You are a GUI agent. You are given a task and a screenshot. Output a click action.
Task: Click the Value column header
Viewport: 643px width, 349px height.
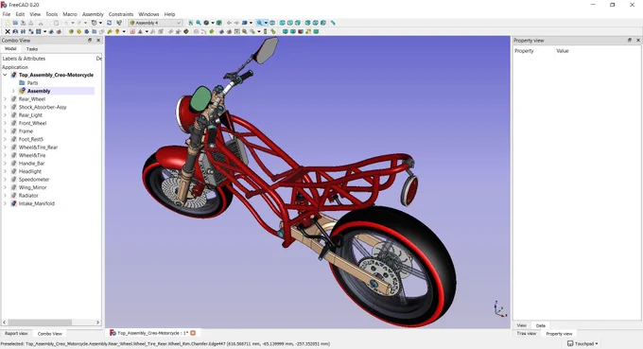(563, 51)
